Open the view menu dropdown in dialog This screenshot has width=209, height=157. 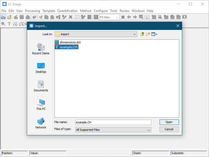pyautogui.click(x=154, y=34)
